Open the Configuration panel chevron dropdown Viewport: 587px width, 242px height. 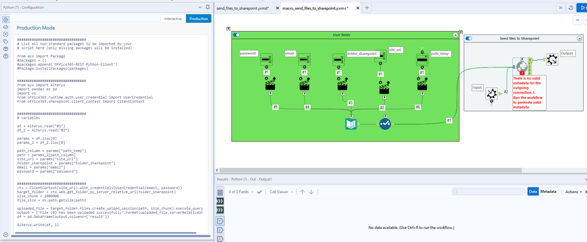200,7
